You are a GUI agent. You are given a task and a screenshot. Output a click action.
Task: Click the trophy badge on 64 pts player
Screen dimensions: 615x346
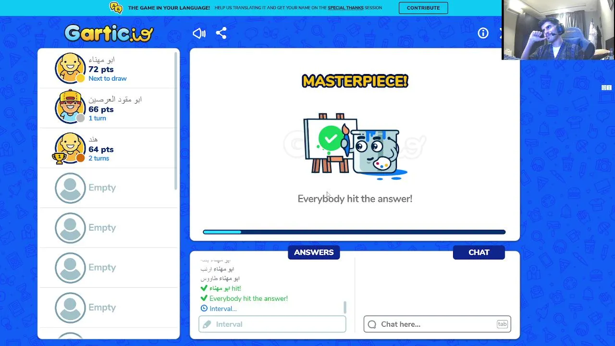coord(59,158)
